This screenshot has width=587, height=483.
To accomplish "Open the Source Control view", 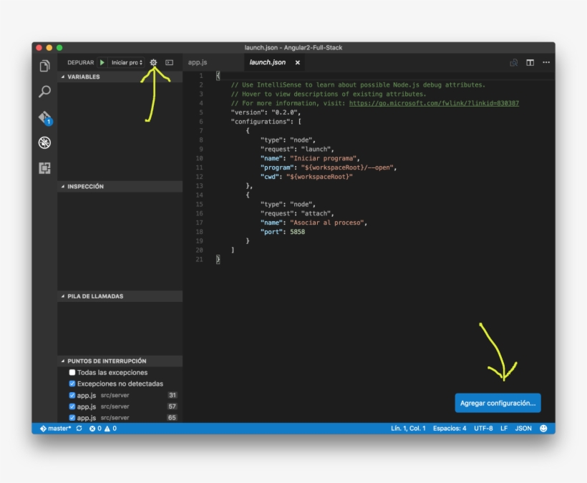I will [x=44, y=117].
